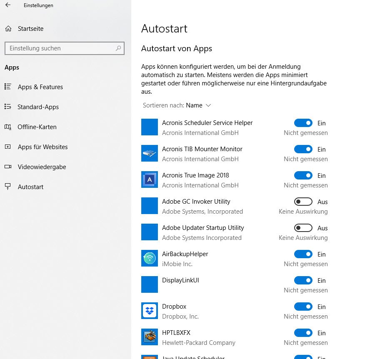Click the Standard-Apps sidebar icon
Screen dimensions: 385x359
[x=8, y=107]
